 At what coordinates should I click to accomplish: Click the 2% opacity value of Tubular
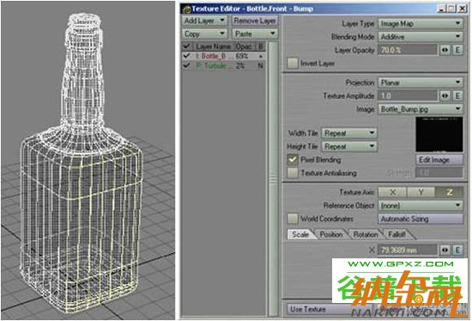click(x=240, y=65)
